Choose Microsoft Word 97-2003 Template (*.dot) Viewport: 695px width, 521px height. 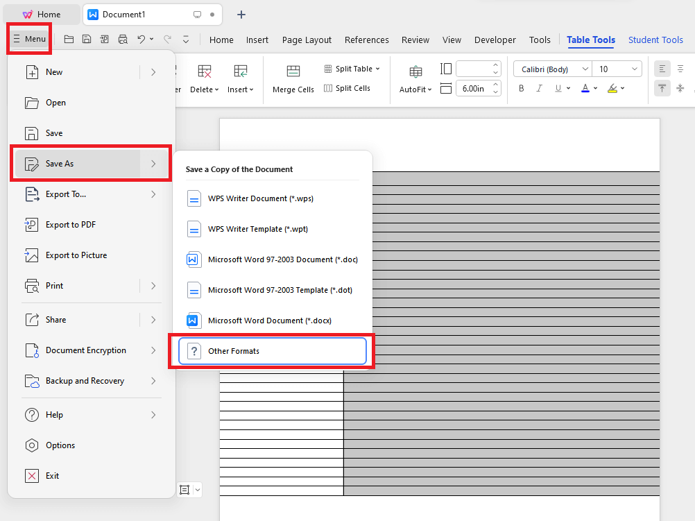click(272, 290)
